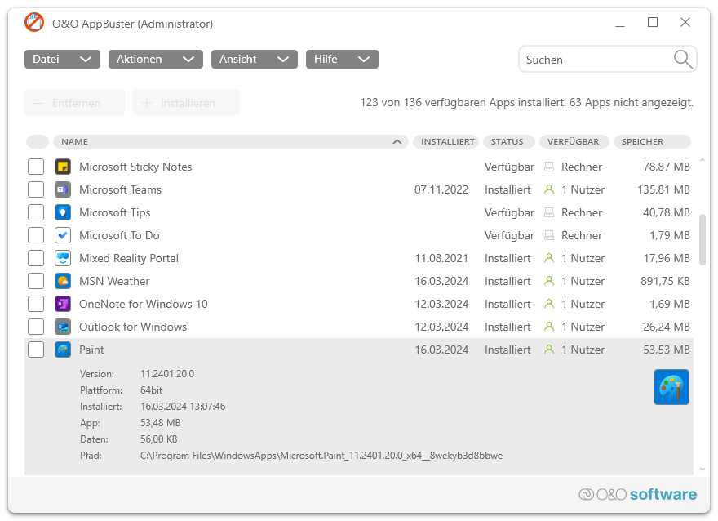Click the vertical scrollbar thumb
This screenshot has height=521, width=718.
702,239
